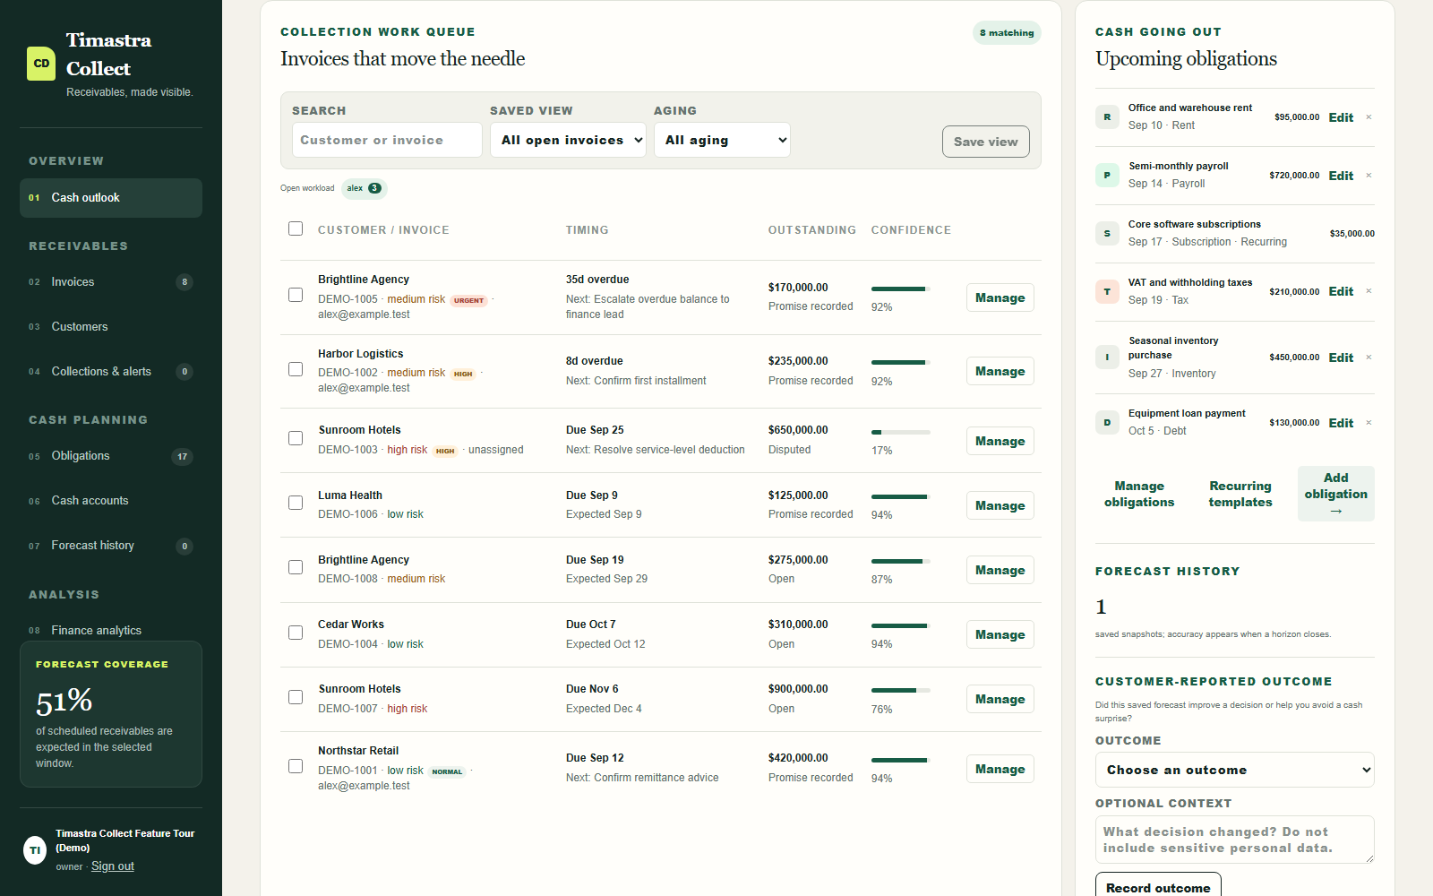Viewport: 1433px width, 896px height.
Task: Manage the Northstar Retail invoice
Action: point(1000,769)
